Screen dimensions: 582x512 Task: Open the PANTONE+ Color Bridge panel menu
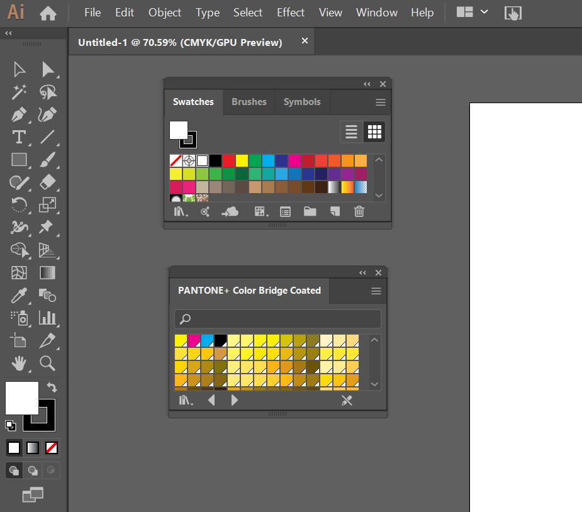coord(376,291)
